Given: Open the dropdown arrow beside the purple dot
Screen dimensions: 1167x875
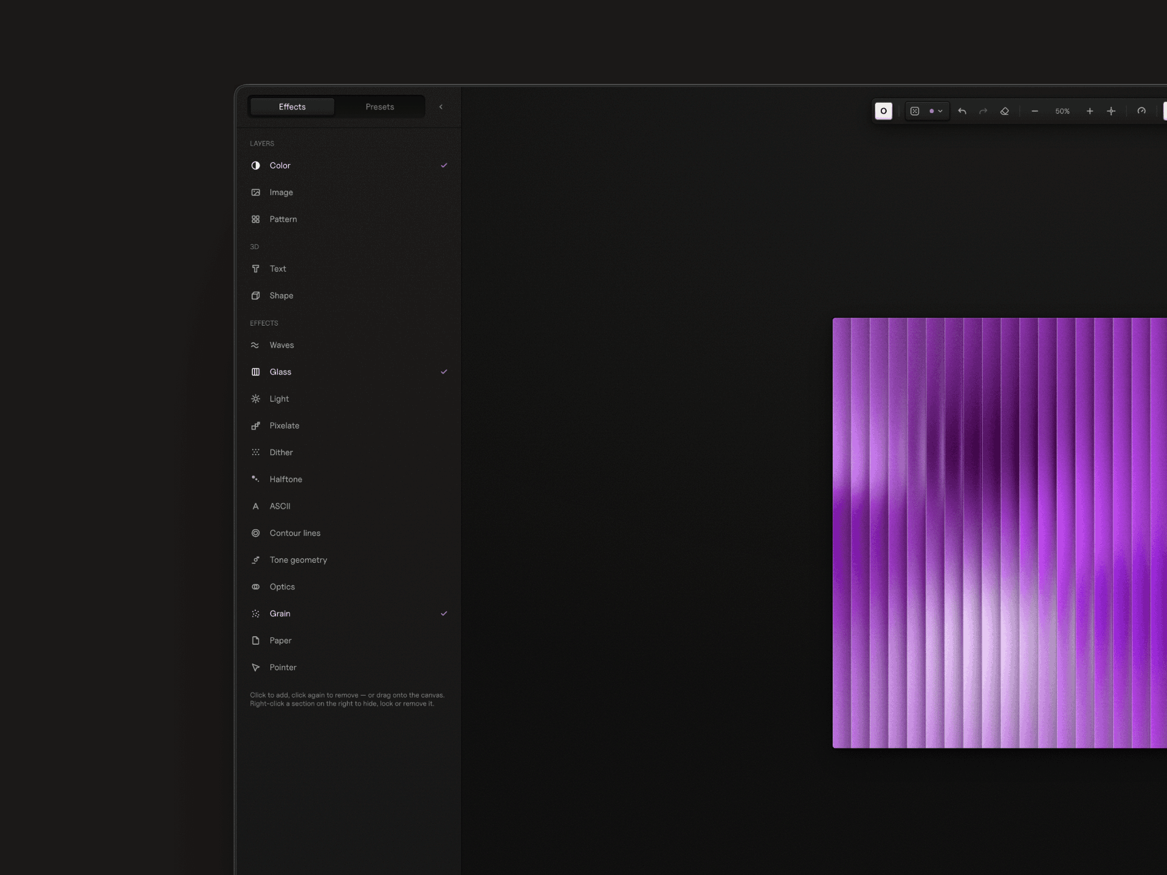Looking at the screenshot, I should click(940, 111).
